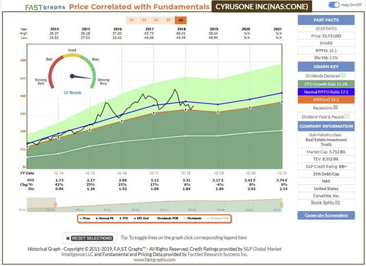Click the CYRUSONE INC(NAS:CONE) ticker title
This screenshot has width=366, height=266.
(x=262, y=6)
